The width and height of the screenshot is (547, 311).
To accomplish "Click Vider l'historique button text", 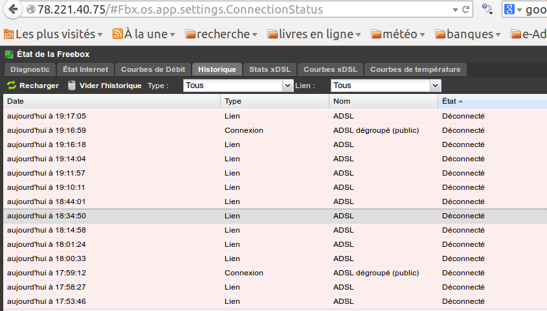I will coord(110,86).
